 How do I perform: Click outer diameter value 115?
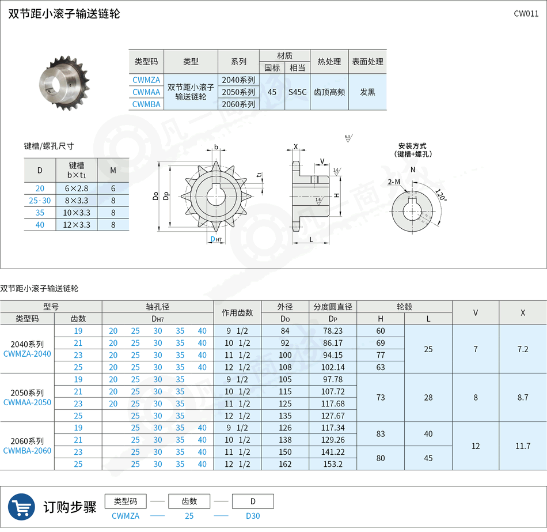285,391
